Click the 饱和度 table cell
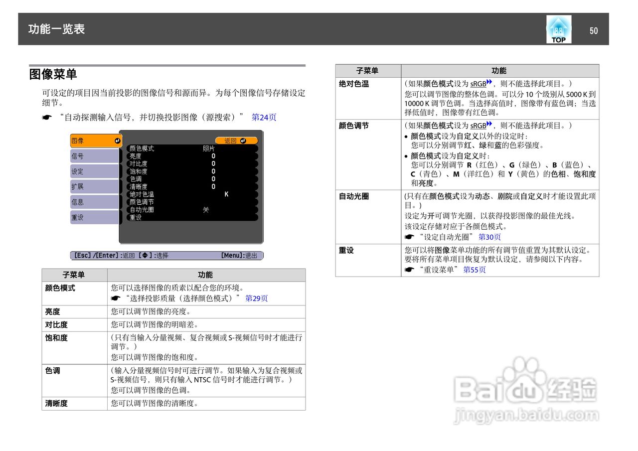The image size is (638, 451). pyautogui.click(x=74, y=347)
